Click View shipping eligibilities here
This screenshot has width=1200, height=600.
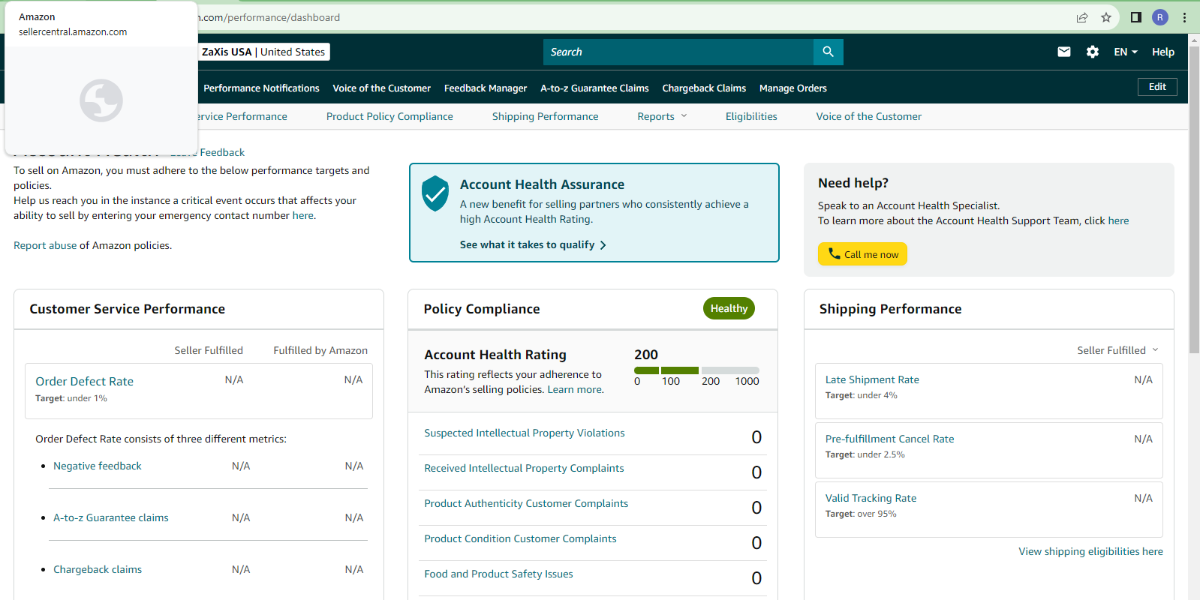[x=1090, y=551]
